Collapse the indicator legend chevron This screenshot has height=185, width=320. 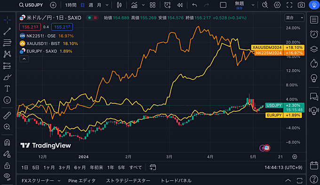click(x=24, y=59)
